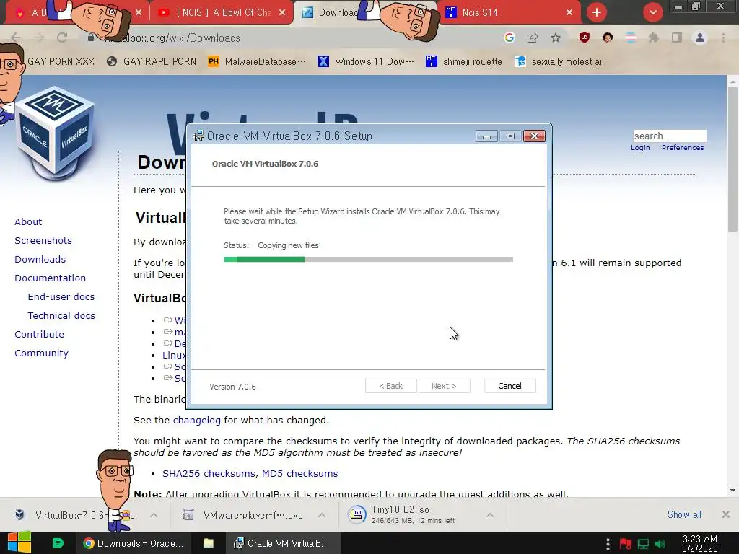This screenshot has height=554, width=739.
Task: Open the Windows 11 Dow… bookmark
Action: [366, 62]
